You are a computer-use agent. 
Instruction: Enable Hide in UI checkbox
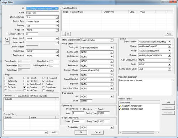click(43, 90)
